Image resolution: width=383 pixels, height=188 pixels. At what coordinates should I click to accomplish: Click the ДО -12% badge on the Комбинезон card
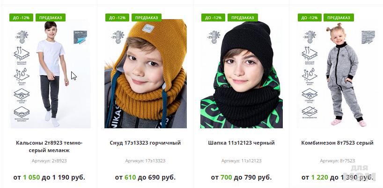tap(309, 18)
